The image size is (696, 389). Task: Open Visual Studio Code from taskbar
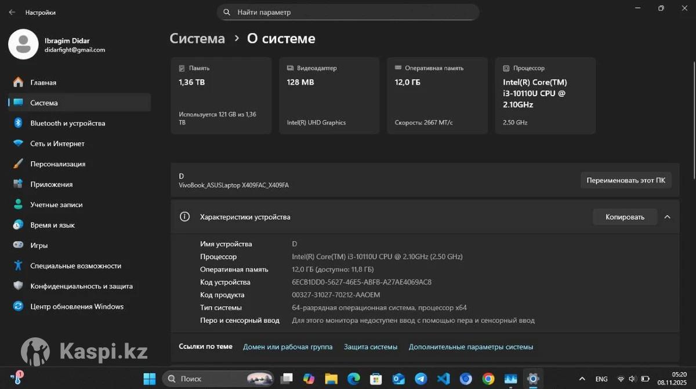click(443, 379)
